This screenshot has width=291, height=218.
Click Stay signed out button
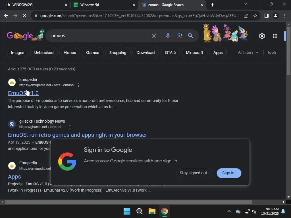[193, 173]
